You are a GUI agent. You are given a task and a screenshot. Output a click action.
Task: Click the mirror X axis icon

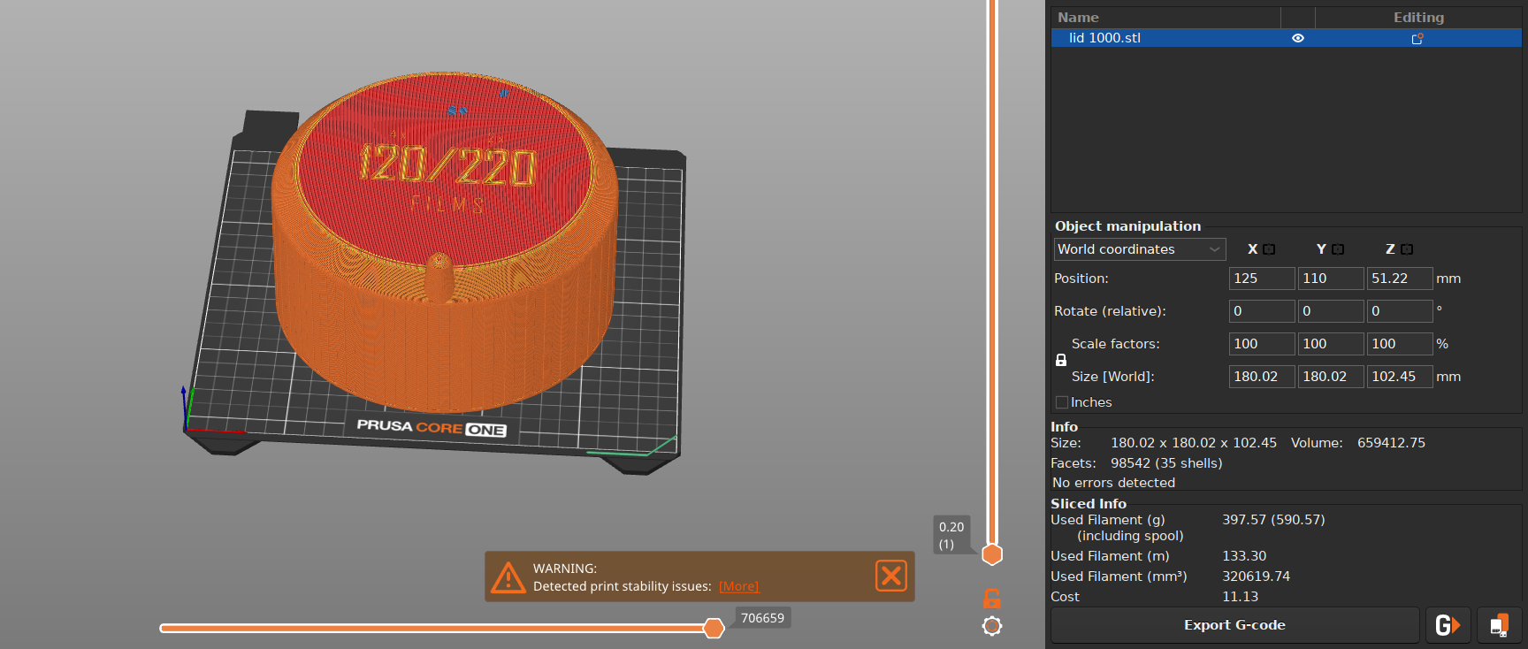pos(1269,249)
